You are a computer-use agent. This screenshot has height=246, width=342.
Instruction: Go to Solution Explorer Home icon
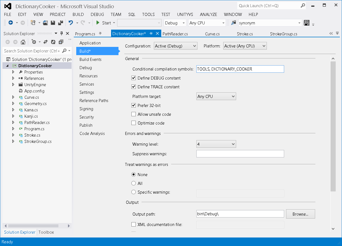coord(23,42)
